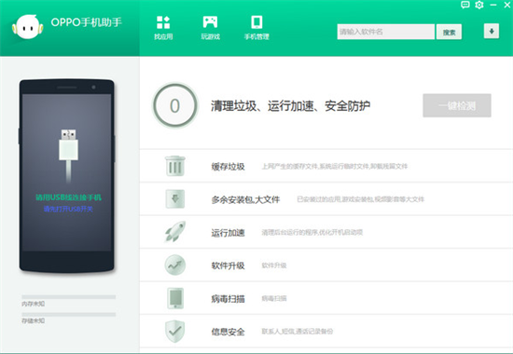This screenshot has width=513, height=354.
Task: Click the 一键检测 one-key scan button
Action: (x=457, y=105)
